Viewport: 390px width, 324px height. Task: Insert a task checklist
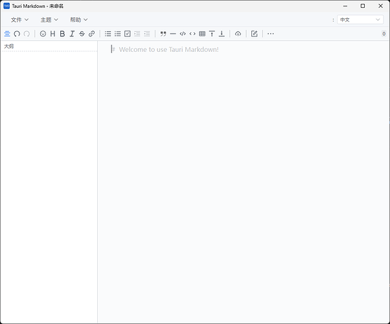click(x=128, y=34)
